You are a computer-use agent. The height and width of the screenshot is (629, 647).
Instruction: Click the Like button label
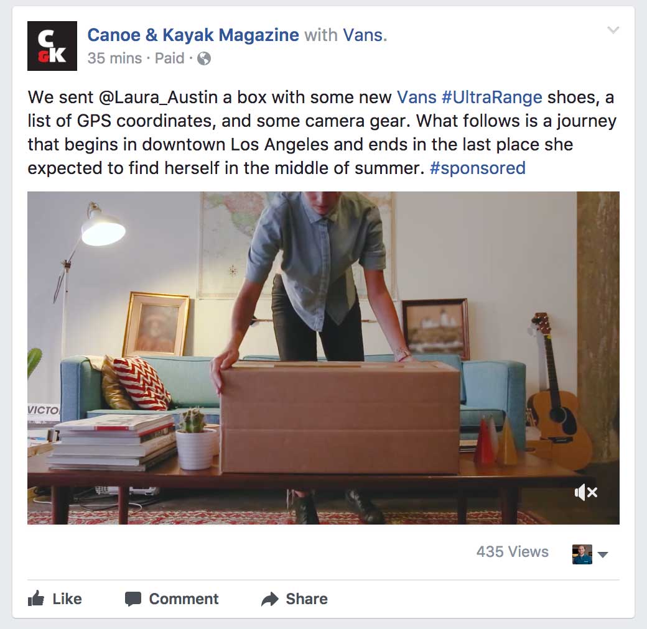[x=67, y=599]
